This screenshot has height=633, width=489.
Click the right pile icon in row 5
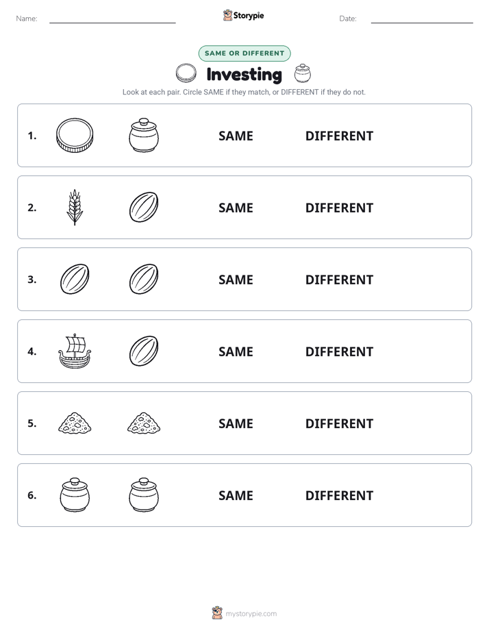point(144,423)
